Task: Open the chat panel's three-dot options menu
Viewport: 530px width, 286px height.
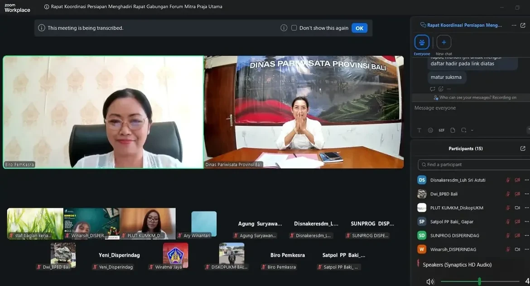Action: click(x=514, y=25)
